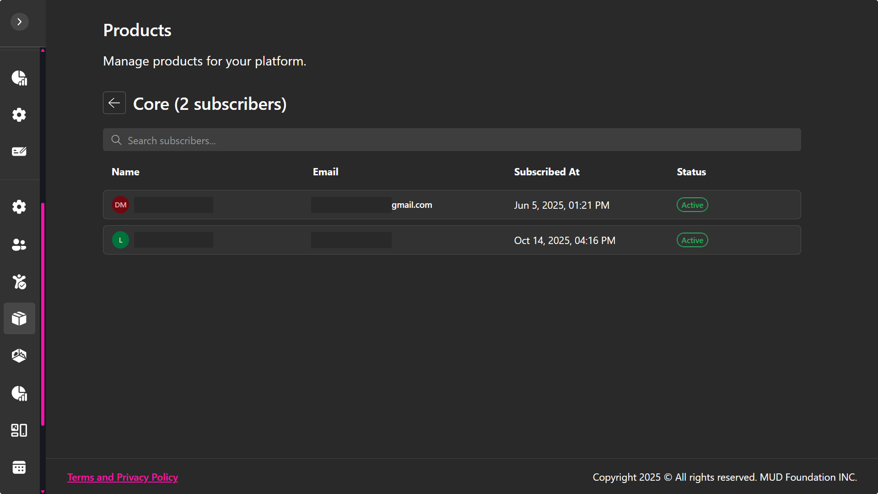878x494 pixels.
Task: Open the calendar icon in sidebar
Action: (19, 467)
